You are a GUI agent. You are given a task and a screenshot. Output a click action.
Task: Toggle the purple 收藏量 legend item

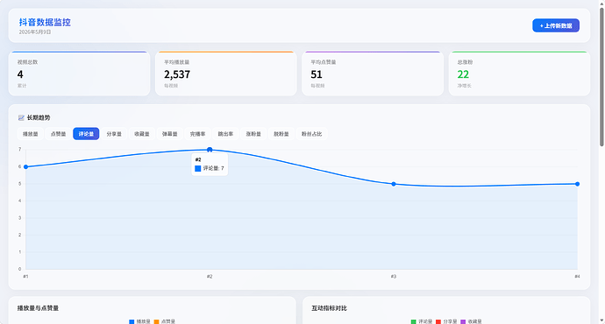click(x=471, y=321)
